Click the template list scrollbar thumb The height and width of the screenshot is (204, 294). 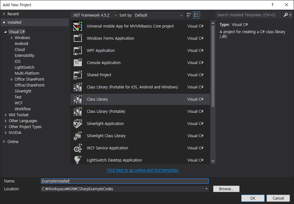point(213,66)
